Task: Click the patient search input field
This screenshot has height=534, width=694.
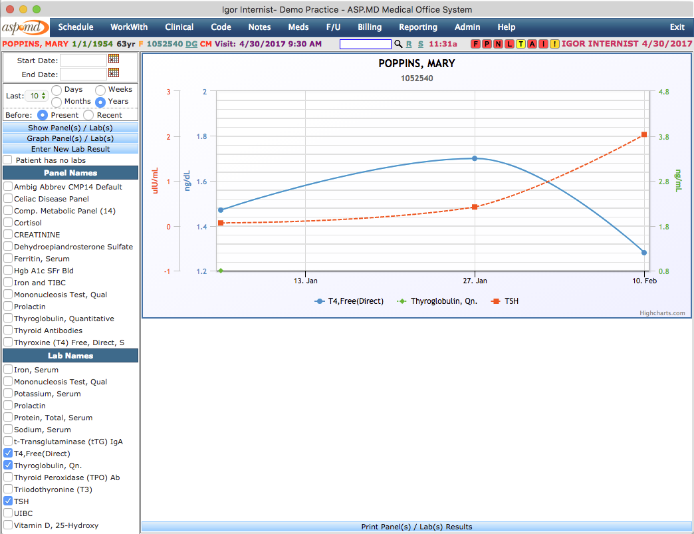Action: click(365, 45)
